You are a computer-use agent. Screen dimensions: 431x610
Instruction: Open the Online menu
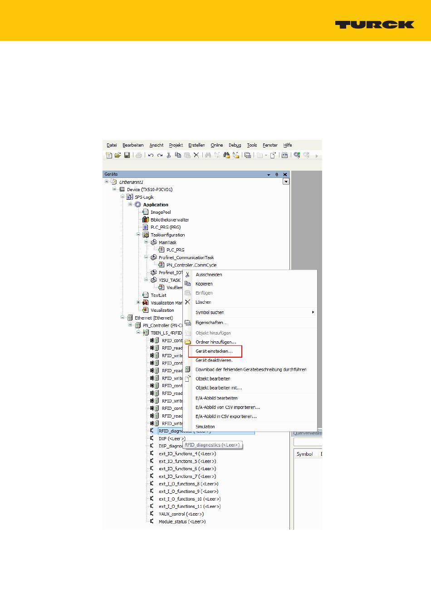[217, 145]
